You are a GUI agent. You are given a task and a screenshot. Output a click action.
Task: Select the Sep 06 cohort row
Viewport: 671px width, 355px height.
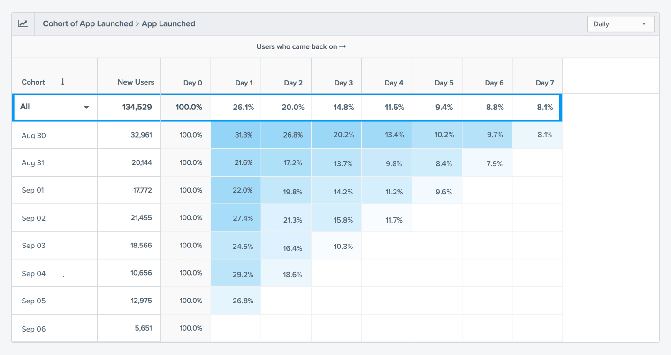34,329
